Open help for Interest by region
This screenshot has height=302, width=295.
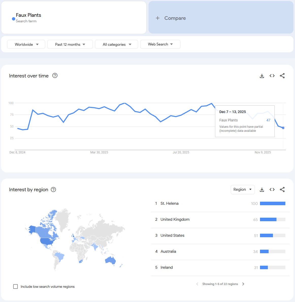click(x=53, y=189)
